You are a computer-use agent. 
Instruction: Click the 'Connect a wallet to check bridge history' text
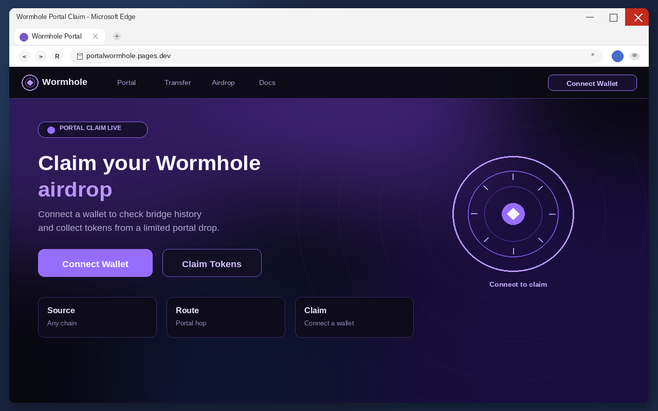coord(120,214)
